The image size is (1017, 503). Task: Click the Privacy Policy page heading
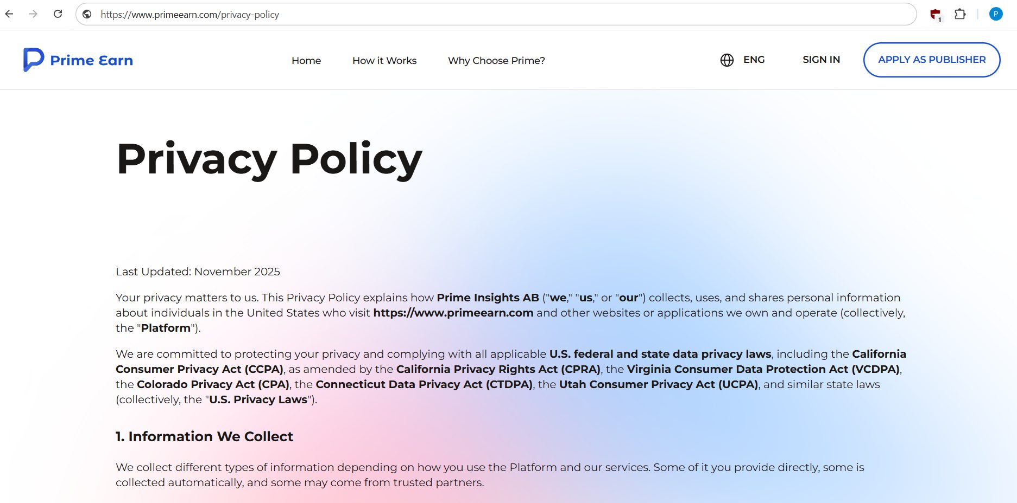(x=269, y=159)
